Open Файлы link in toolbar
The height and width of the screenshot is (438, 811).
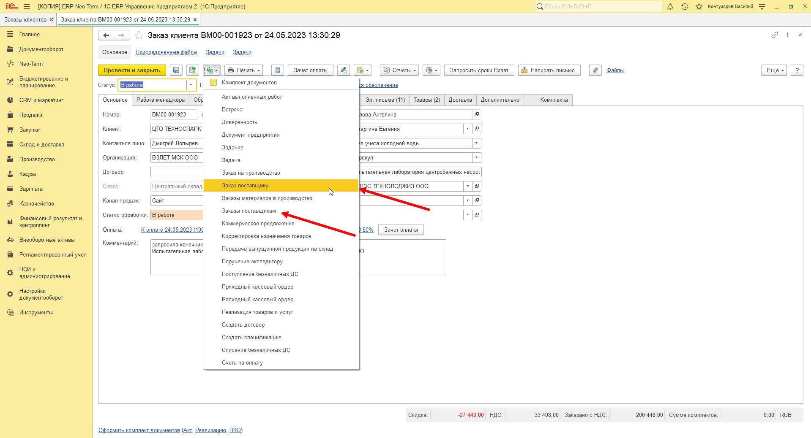[x=615, y=70]
